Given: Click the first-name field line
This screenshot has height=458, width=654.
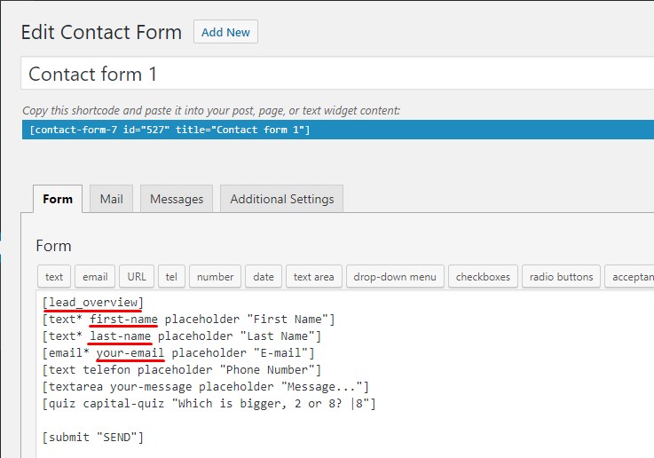Looking at the screenshot, I should (x=188, y=320).
